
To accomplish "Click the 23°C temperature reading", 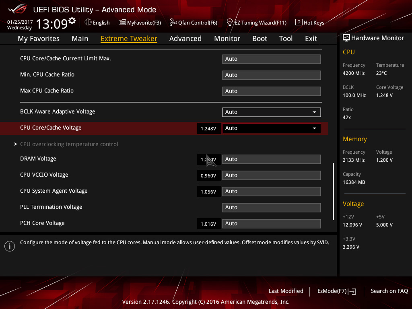I will pyautogui.click(x=381, y=73).
